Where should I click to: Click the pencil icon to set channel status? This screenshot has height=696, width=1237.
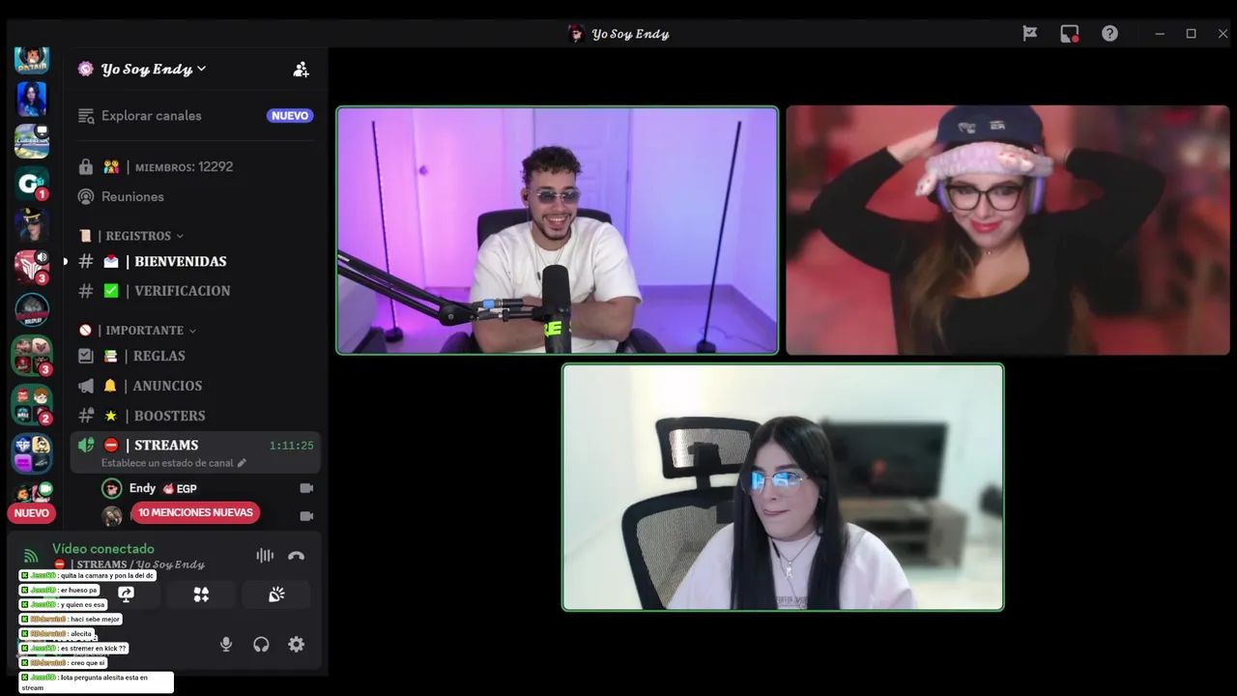pos(242,463)
